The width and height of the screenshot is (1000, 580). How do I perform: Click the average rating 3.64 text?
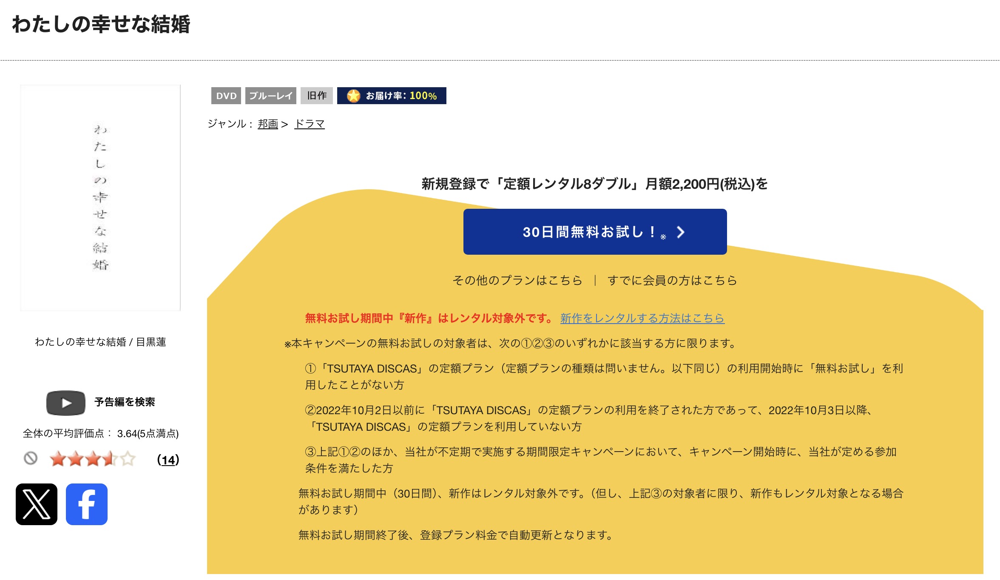click(x=101, y=433)
